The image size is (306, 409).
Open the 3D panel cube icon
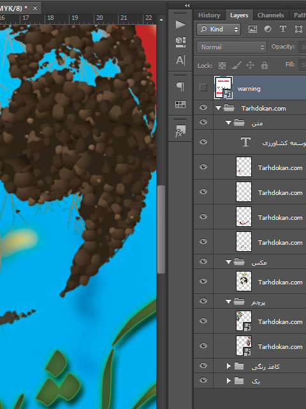180,42
